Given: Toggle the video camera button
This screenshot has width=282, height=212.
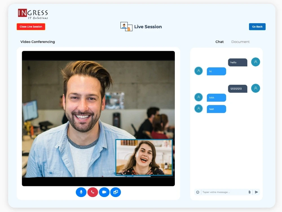Looking at the screenshot, I should [x=104, y=192].
